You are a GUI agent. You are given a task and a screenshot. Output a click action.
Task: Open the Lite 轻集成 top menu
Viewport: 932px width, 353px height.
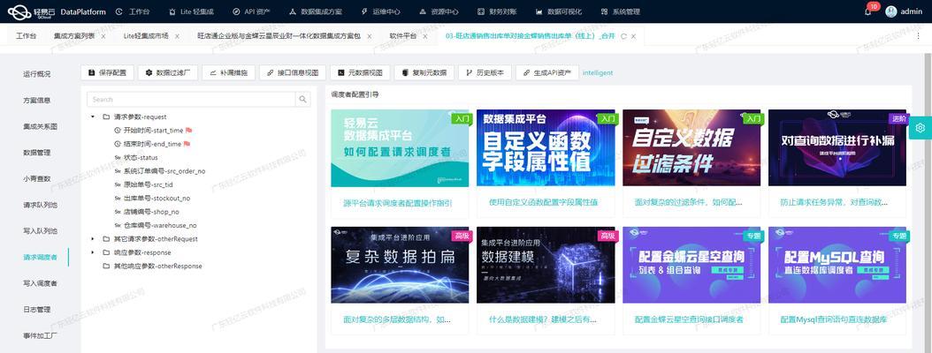[191, 11]
